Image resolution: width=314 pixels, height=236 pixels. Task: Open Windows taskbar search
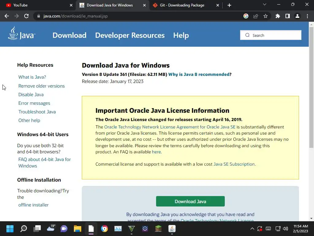pos(24,229)
